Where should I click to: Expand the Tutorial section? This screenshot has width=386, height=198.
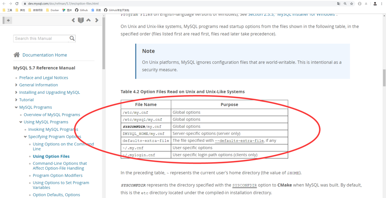16,100
